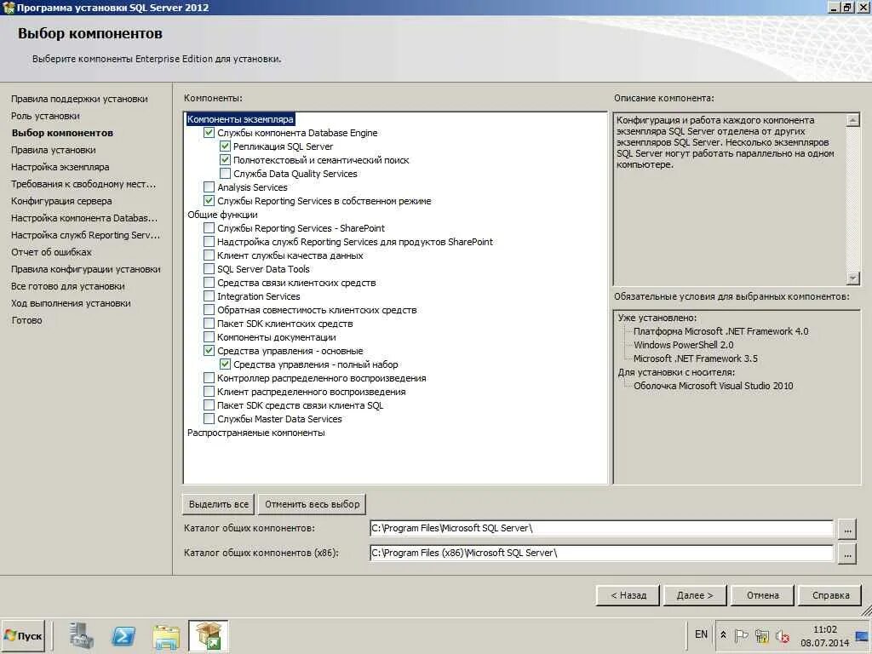Enable SQL Server Data Tools

(209, 269)
